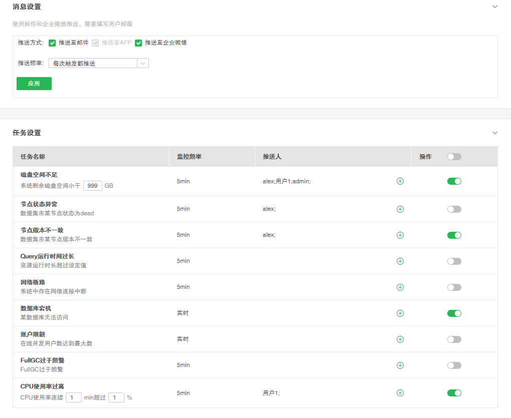The height and width of the screenshot is (418, 511).
Task: Uncheck the 推送至企业微信 checkbox
Action: pyautogui.click(x=138, y=43)
